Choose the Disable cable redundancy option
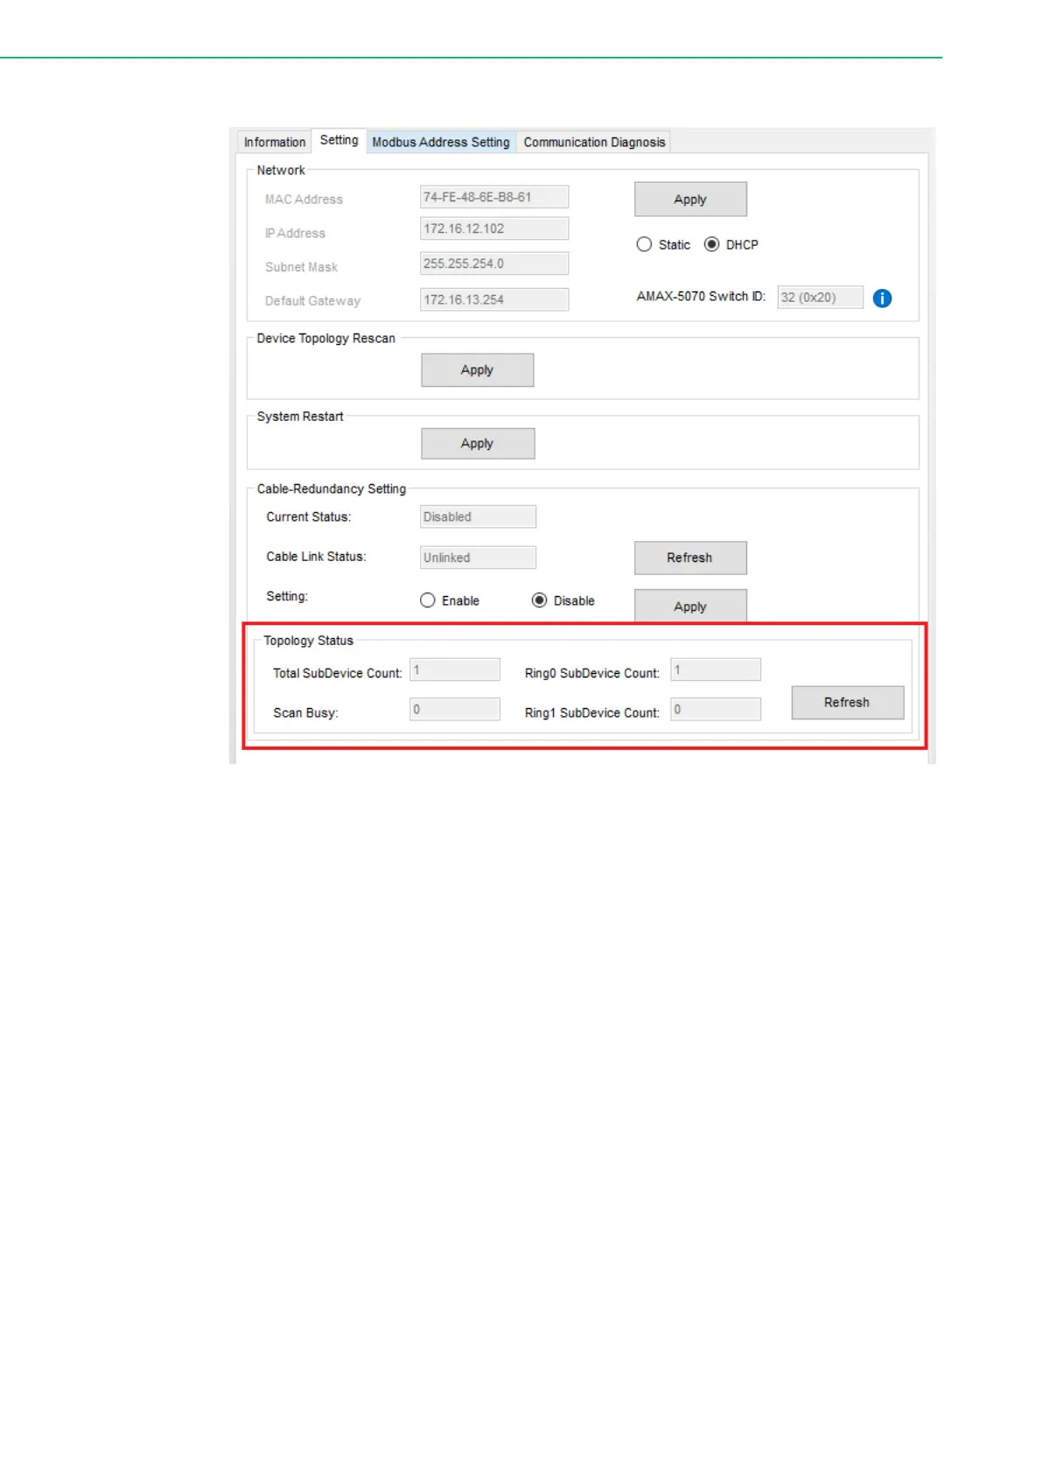The image size is (1042, 1474). point(540,600)
